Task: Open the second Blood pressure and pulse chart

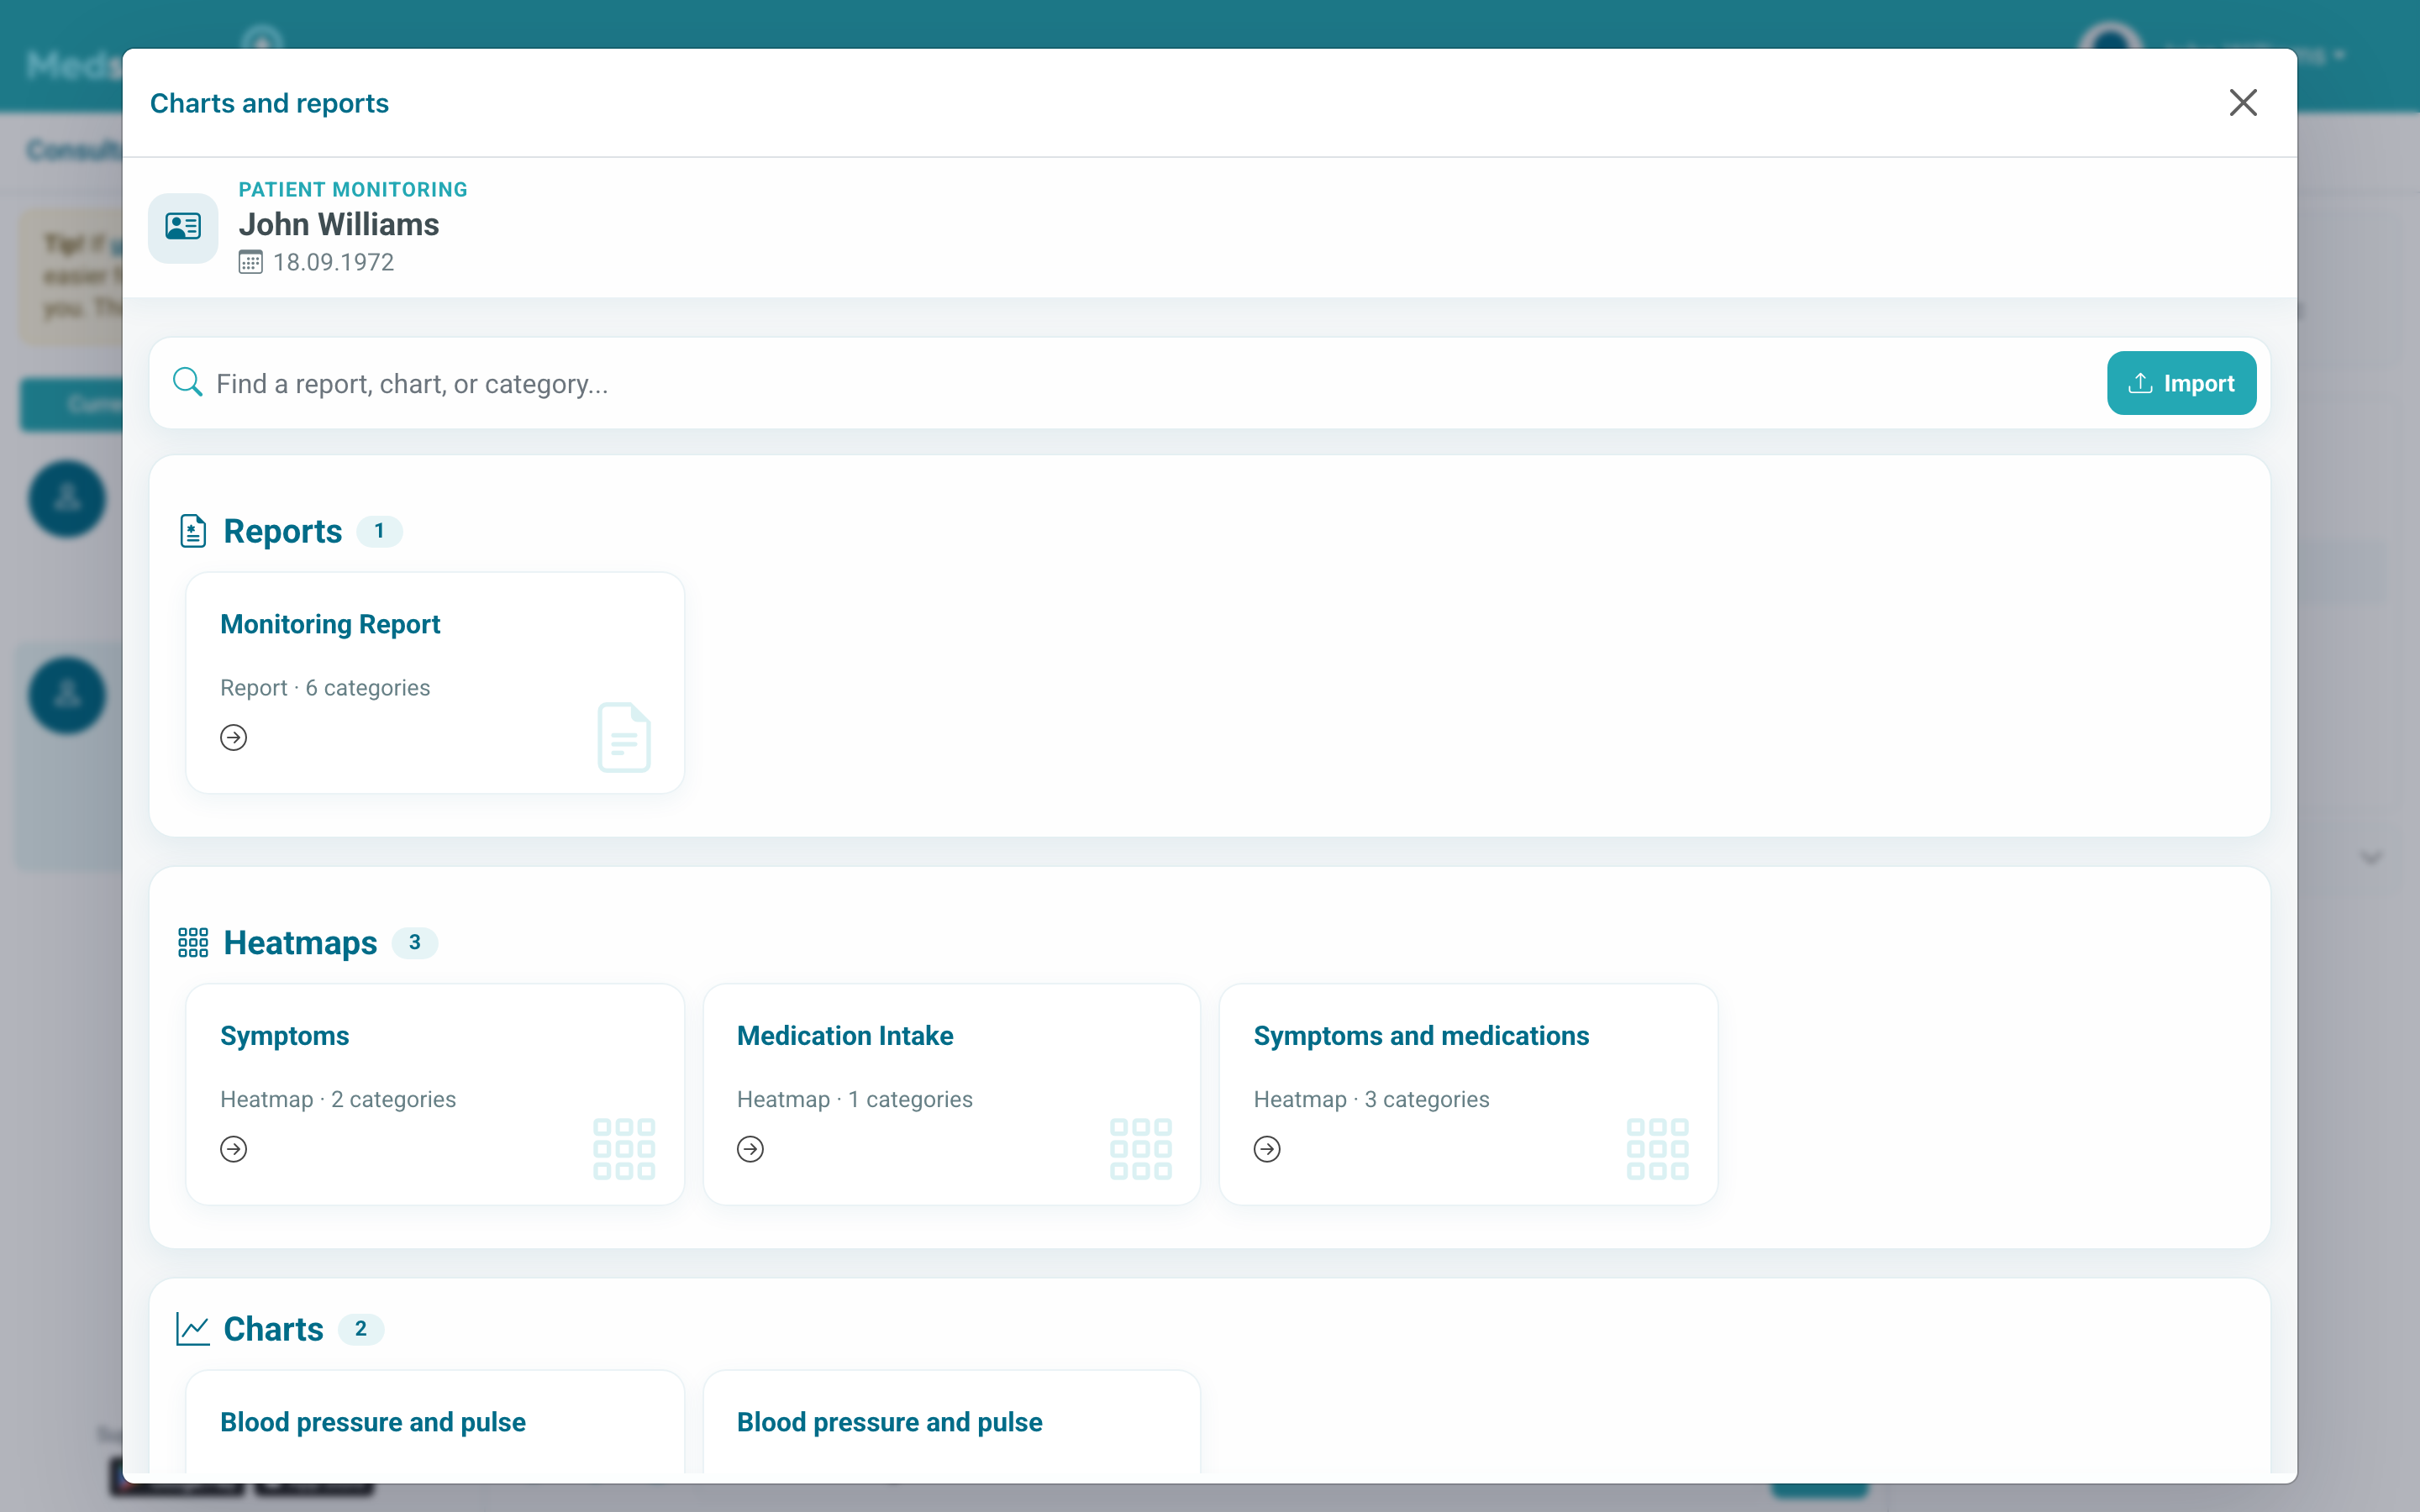Action: [x=890, y=1422]
